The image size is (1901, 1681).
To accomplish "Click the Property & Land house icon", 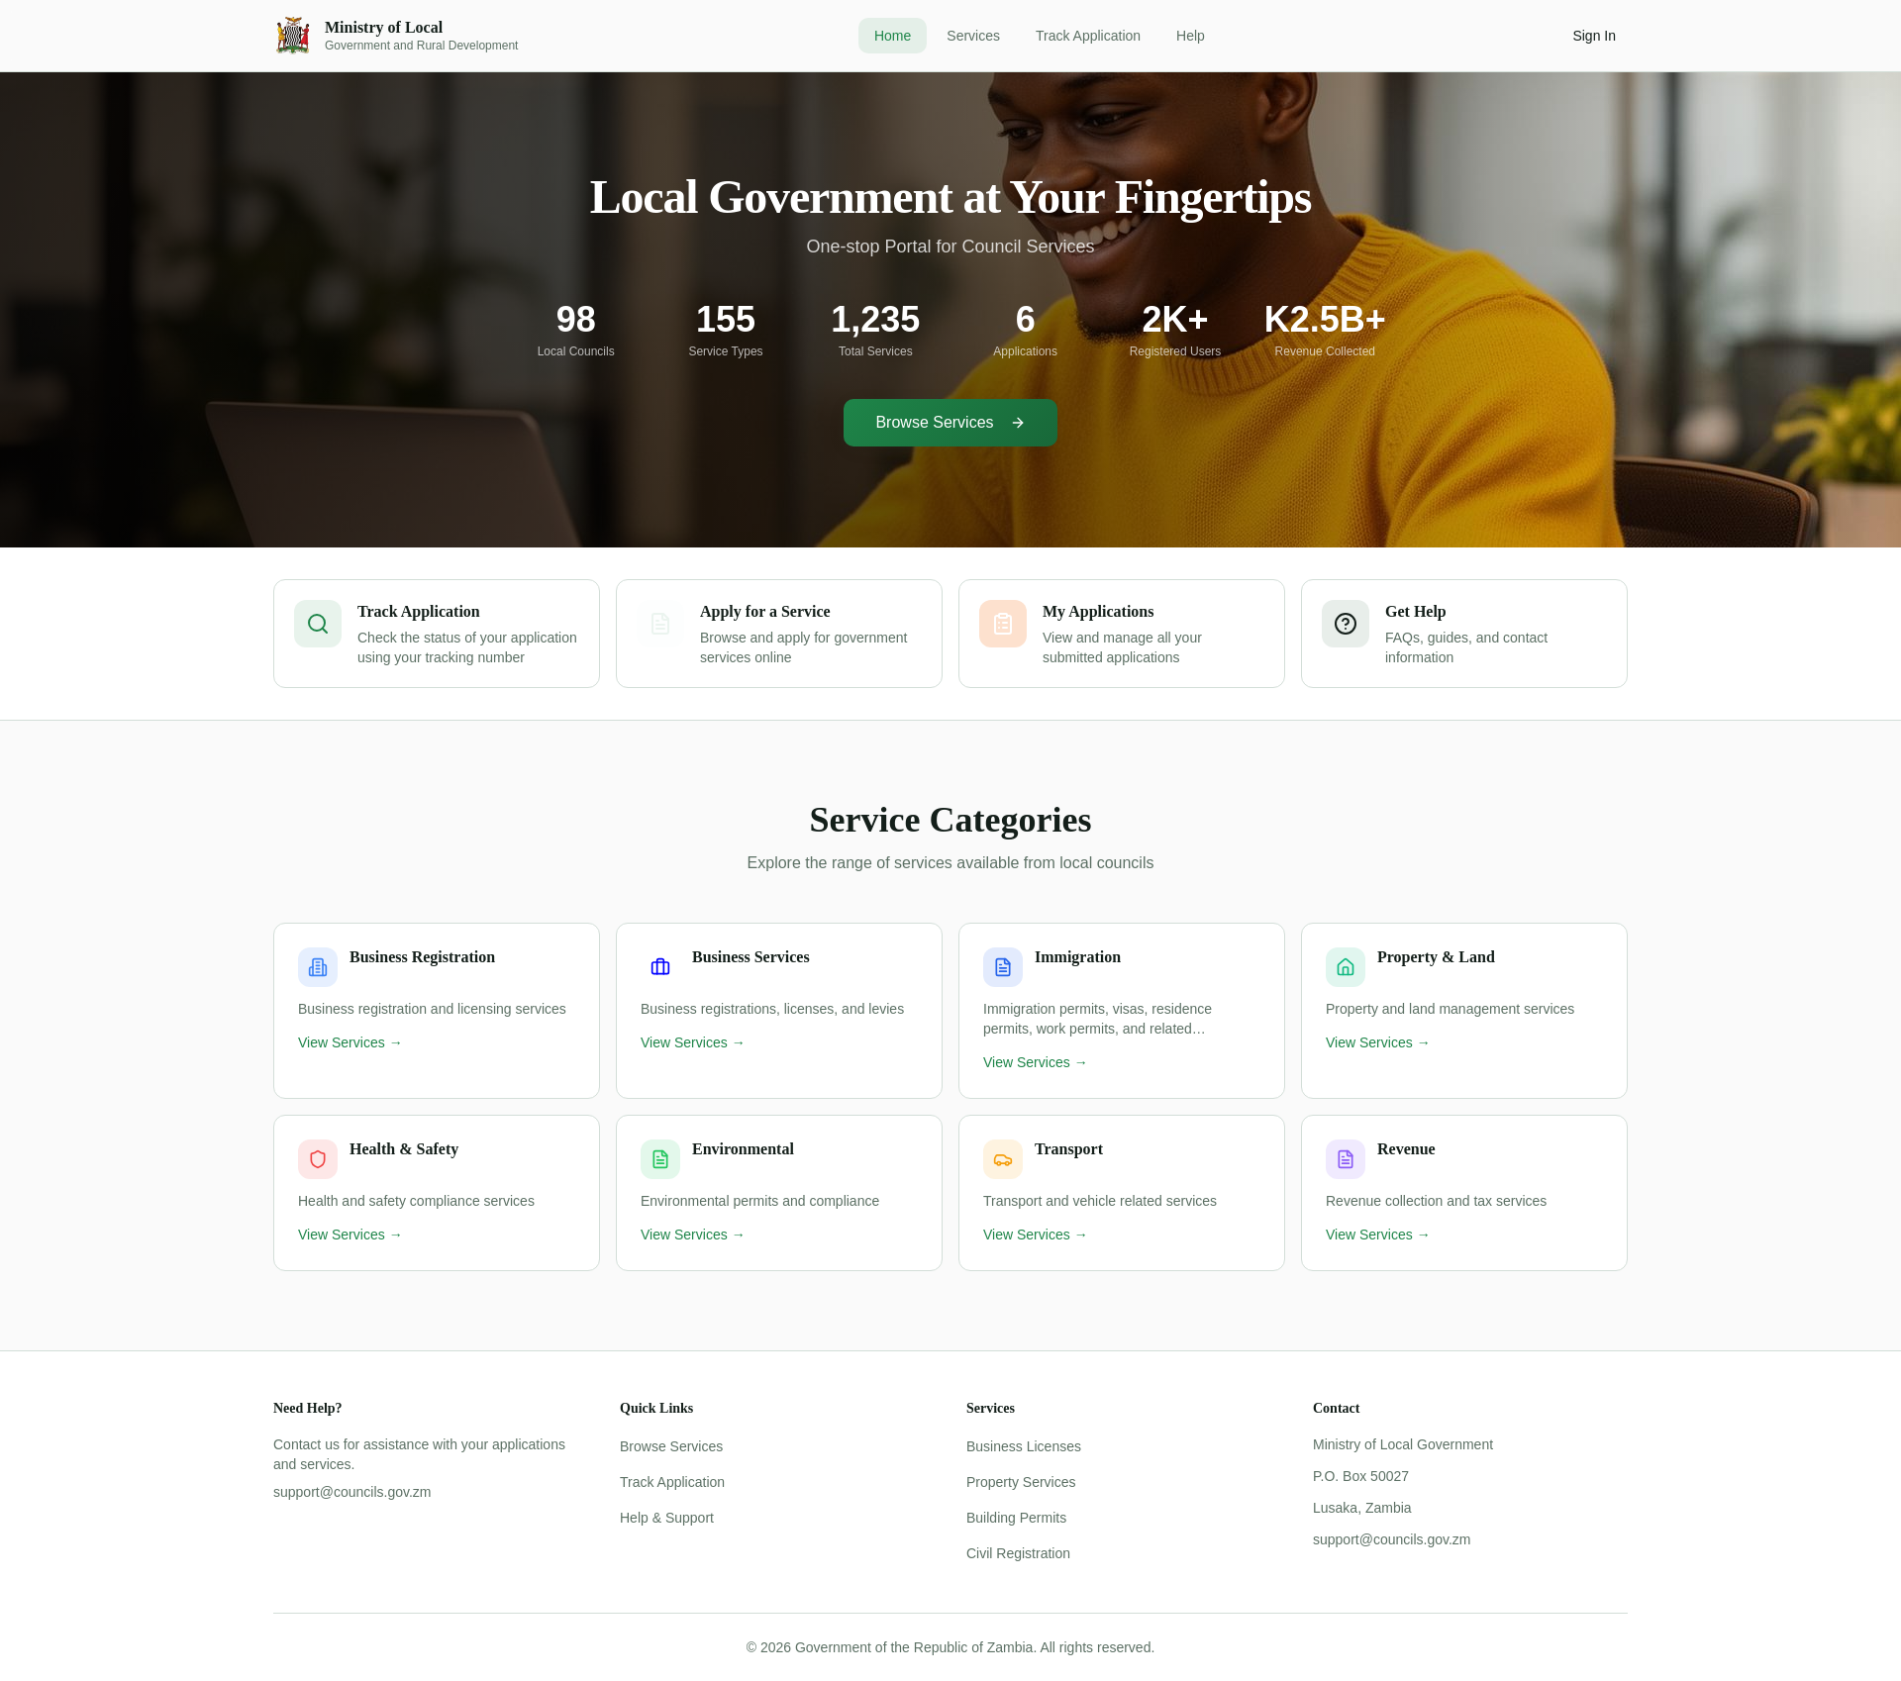I will 1346,967.
